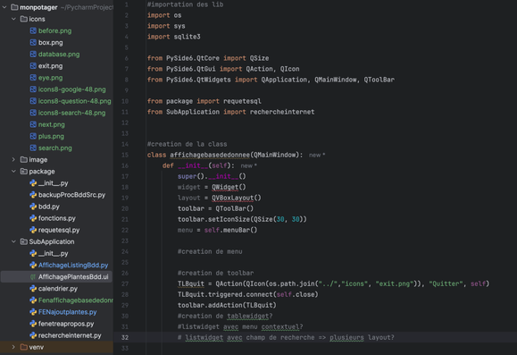Collapse the package folder chevron

pyautogui.click(x=13, y=172)
